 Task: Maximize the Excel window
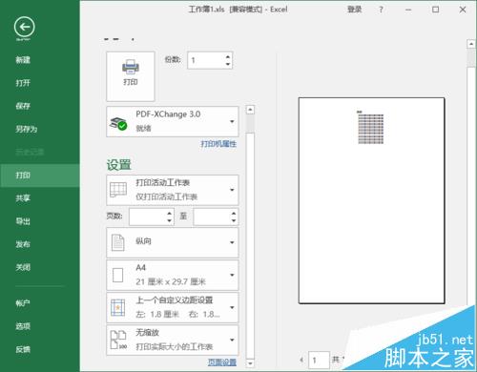[x=435, y=10]
